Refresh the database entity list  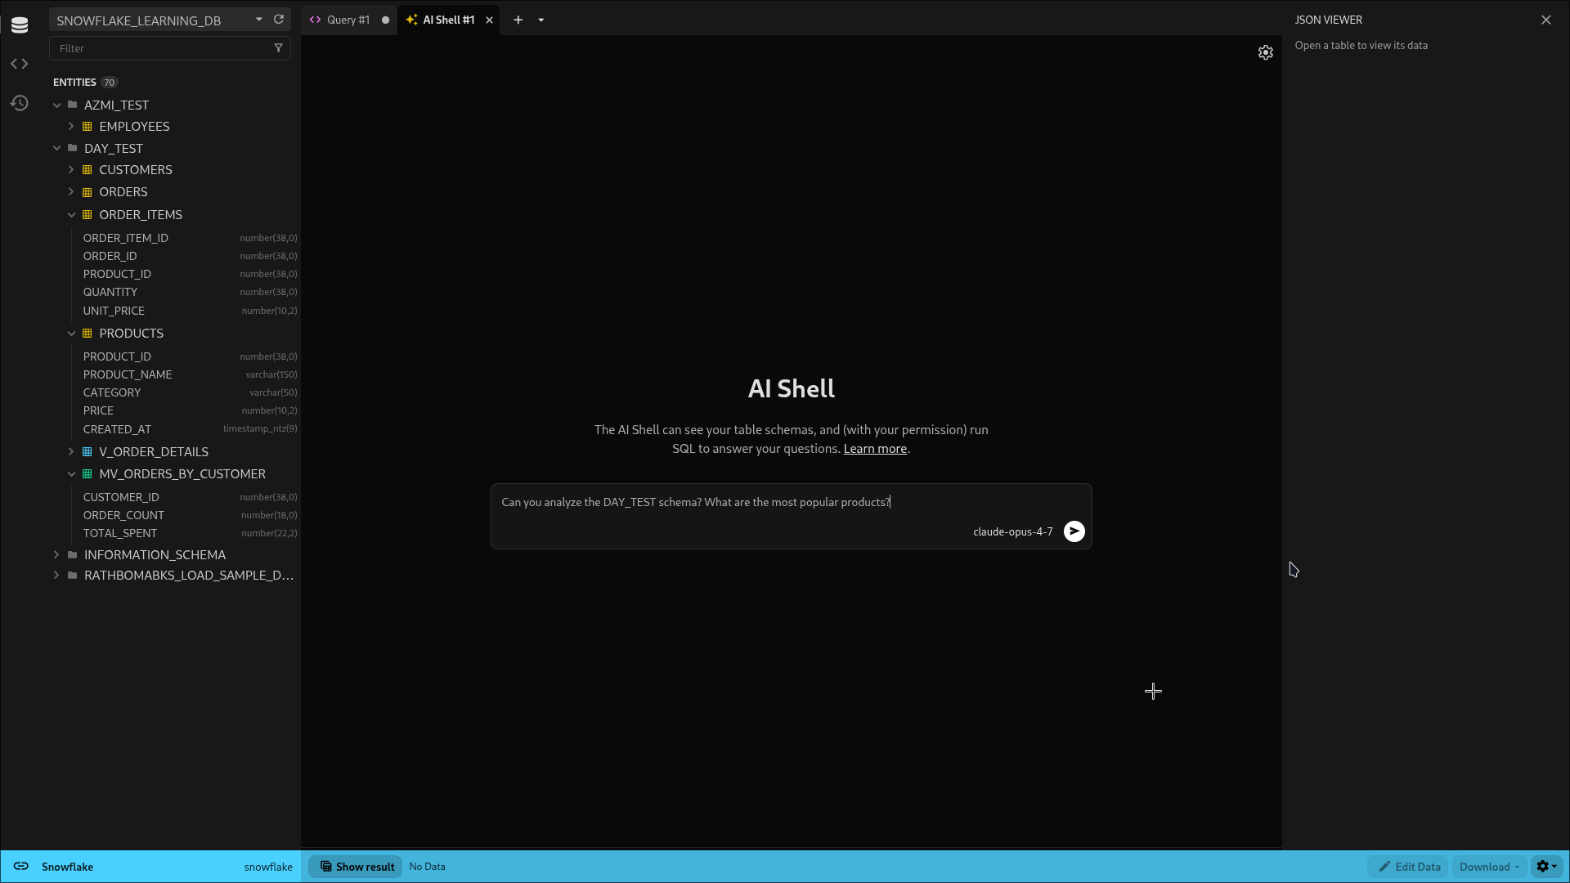(x=279, y=20)
